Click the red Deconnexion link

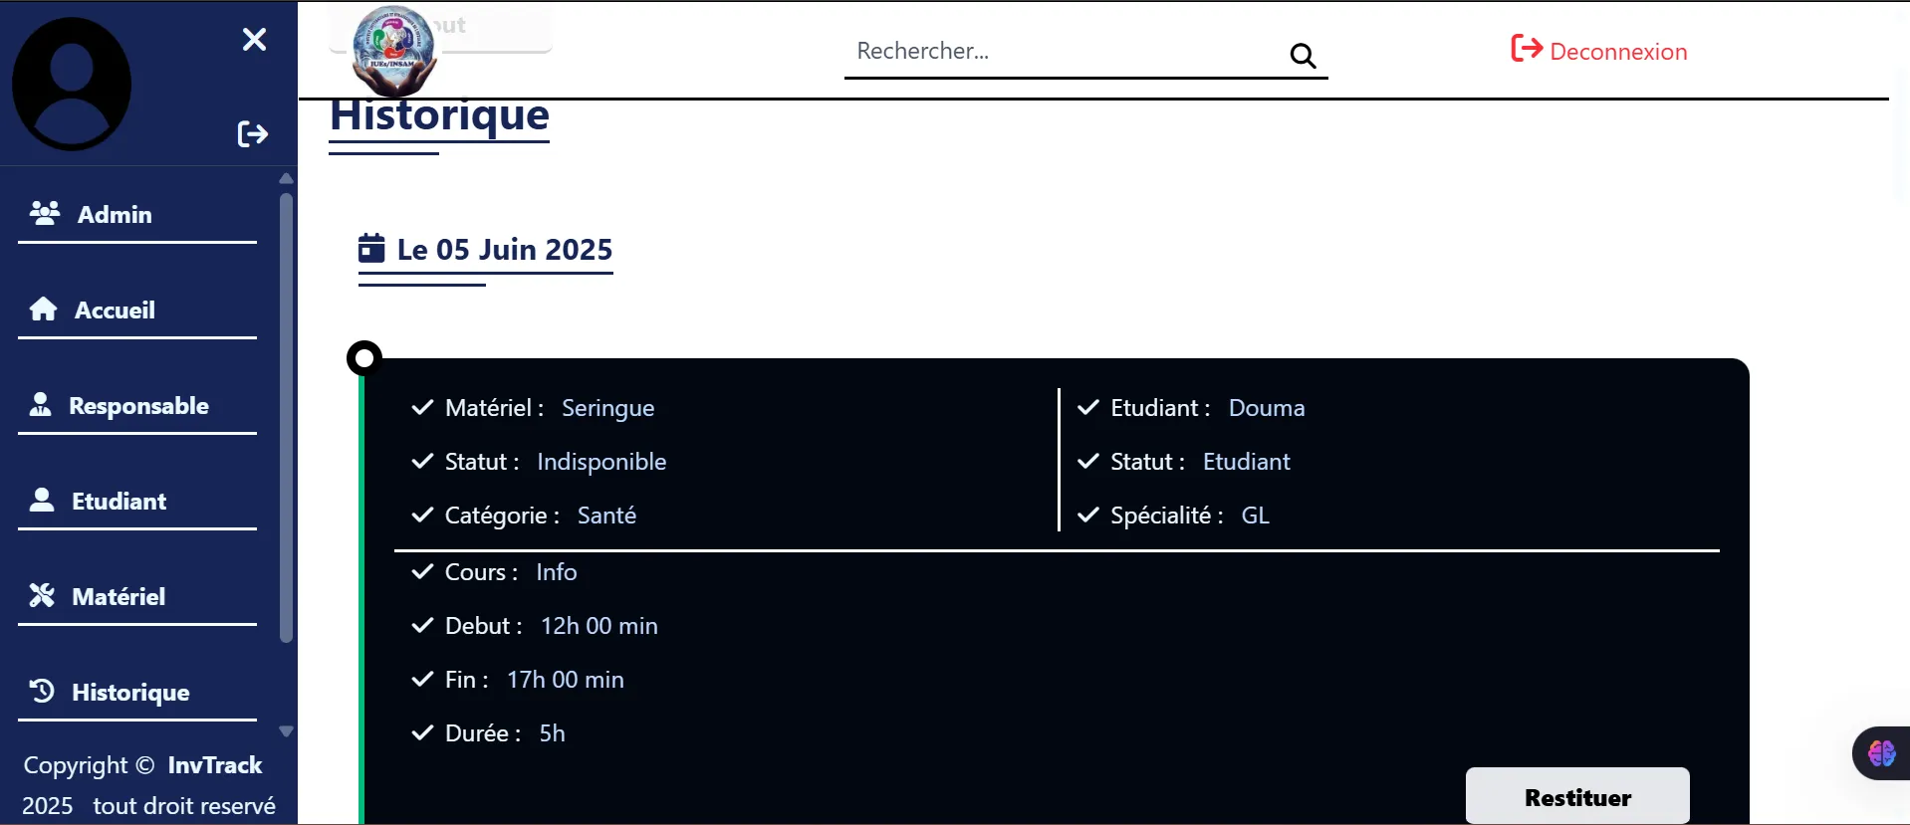[x=1599, y=51]
